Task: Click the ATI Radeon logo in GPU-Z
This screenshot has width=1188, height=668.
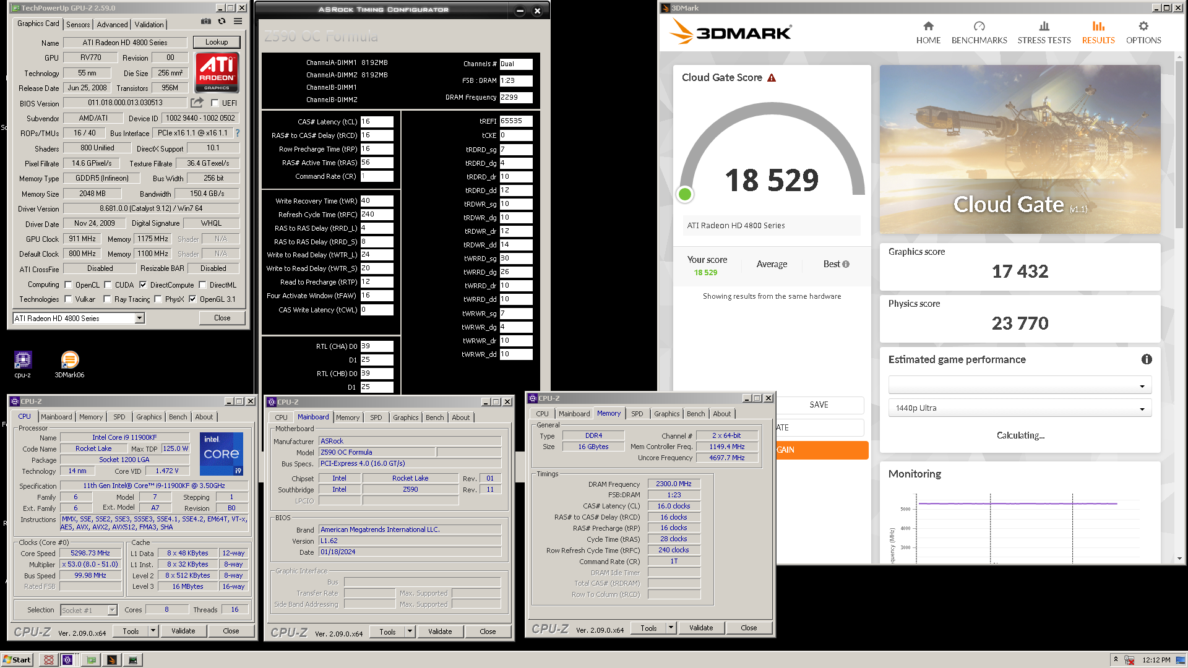Action: [x=217, y=72]
